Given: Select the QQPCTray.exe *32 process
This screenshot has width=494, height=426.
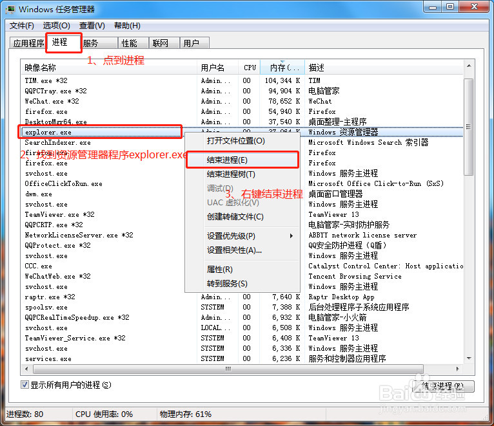Looking at the screenshot, I should 242,91.
